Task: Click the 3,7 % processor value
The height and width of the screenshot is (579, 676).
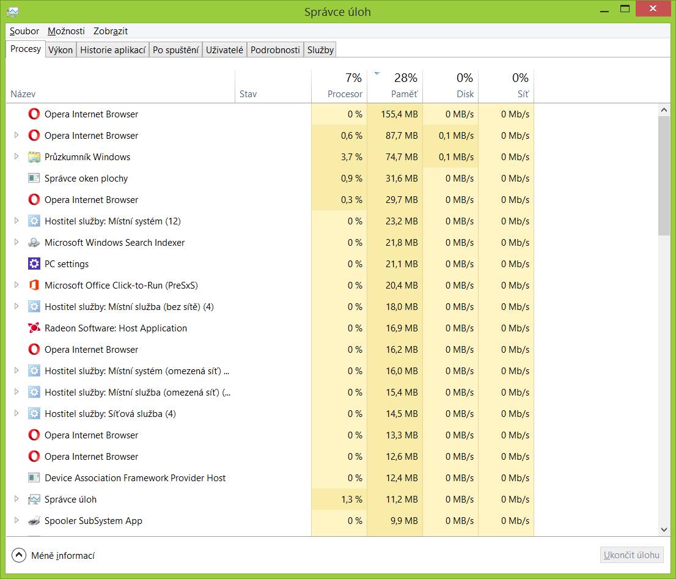Action: tap(351, 157)
